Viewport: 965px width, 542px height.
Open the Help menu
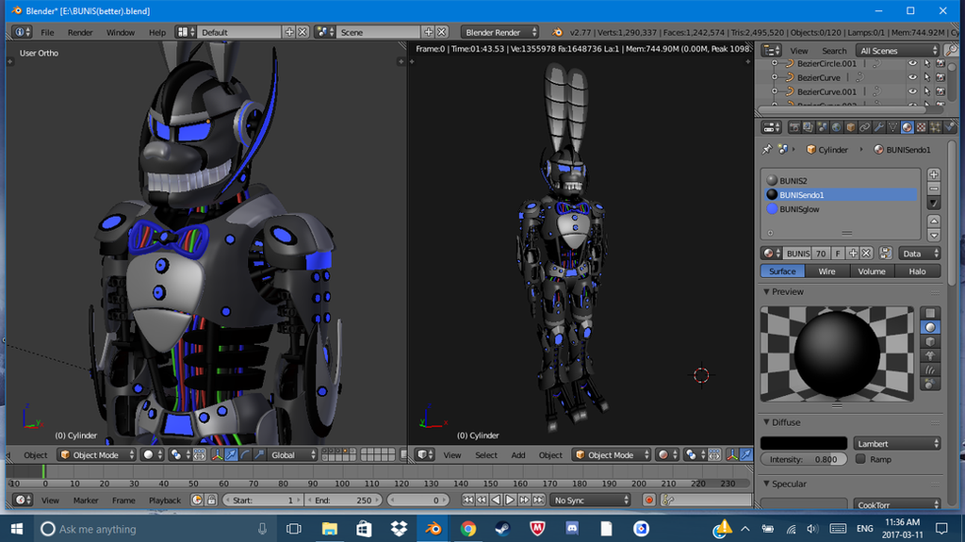[x=157, y=32]
